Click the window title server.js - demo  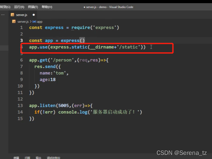pyautogui.click(x=97, y=7)
